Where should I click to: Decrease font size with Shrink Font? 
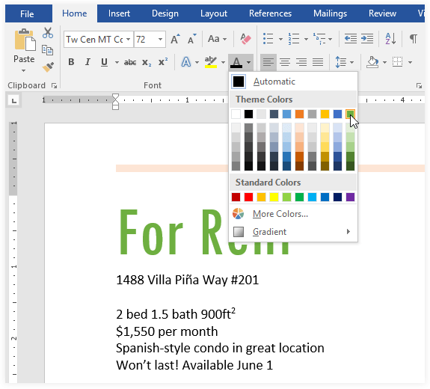point(191,39)
